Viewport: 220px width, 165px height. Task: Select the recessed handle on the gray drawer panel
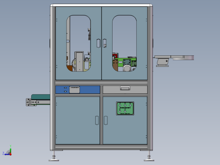[125, 88]
